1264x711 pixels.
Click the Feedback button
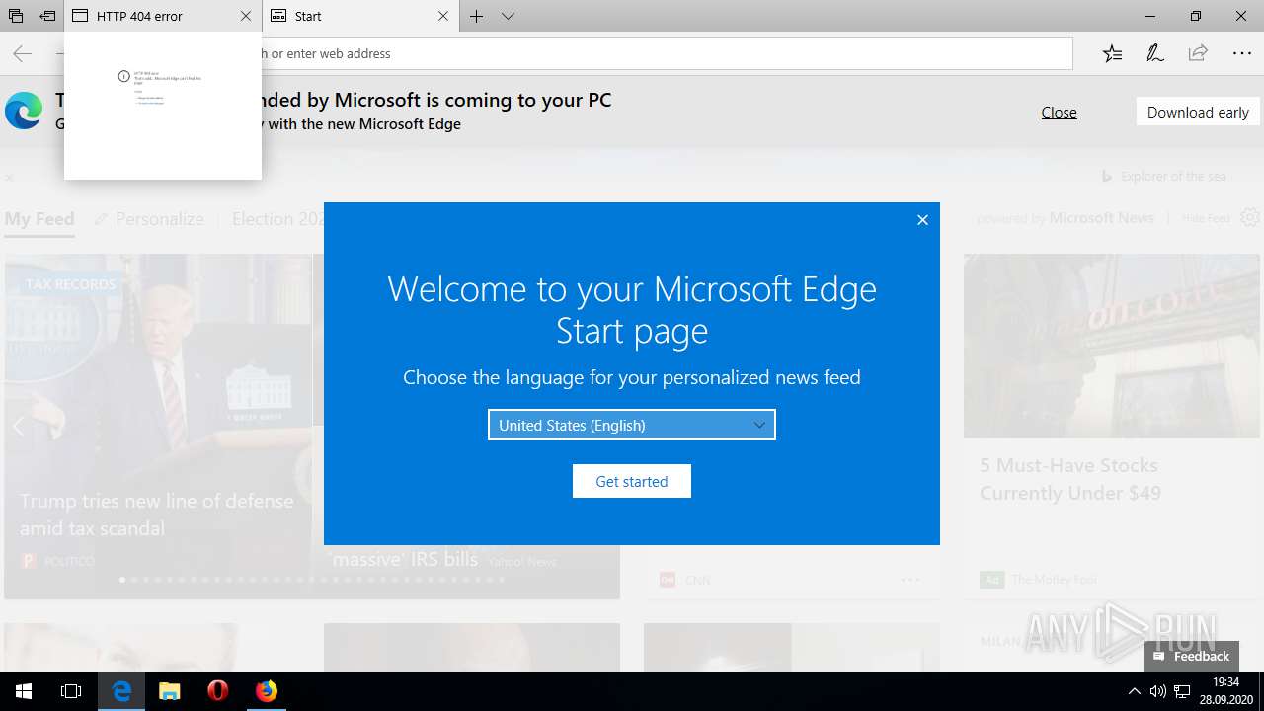1192,656
